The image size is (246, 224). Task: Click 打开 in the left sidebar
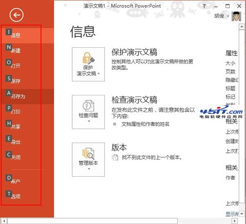pyautogui.click(x=16, y=66)
